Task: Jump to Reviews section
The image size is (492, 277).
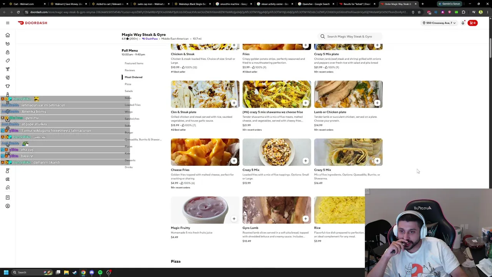Action: pyautogui.click(x=130, y=70)
